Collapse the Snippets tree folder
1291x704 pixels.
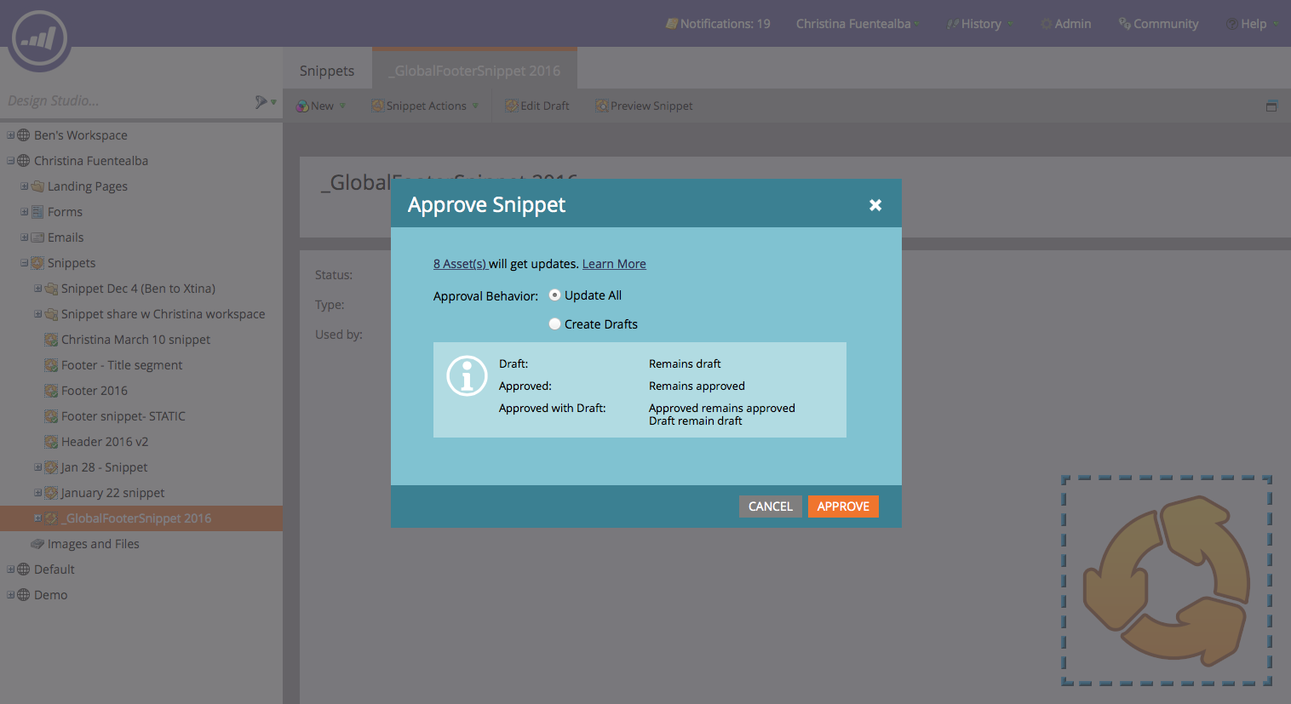pyautogui.click(x=25, y=263)
